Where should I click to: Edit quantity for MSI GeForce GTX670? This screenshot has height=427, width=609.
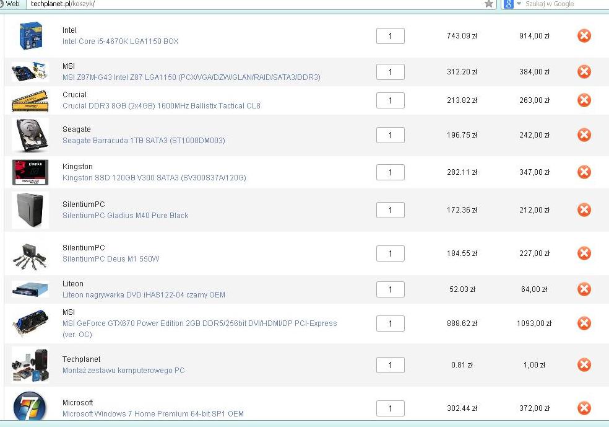[391, 324]
